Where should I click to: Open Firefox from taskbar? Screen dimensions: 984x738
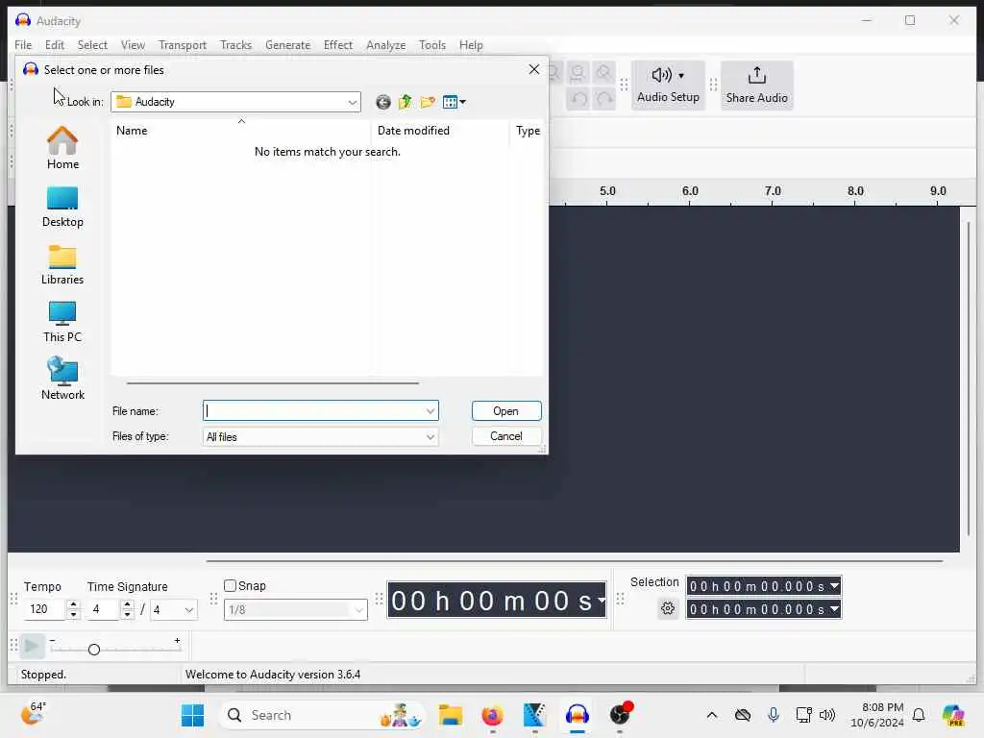[x=492, y=715]
